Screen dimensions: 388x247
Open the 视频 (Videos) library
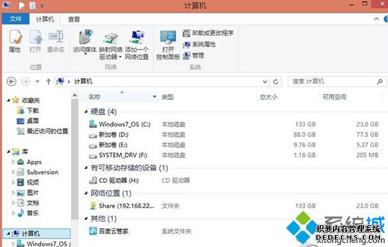click(33, 182)
